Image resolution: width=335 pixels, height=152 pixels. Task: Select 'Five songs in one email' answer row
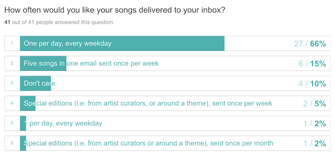167,63
